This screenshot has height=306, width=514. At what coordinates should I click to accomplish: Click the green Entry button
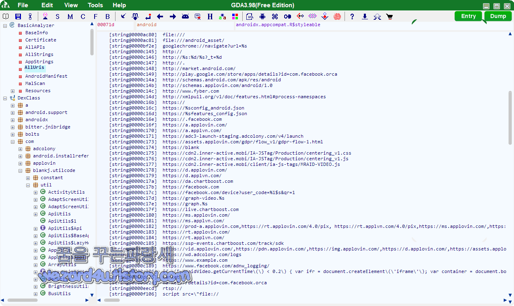coord(469,16)
